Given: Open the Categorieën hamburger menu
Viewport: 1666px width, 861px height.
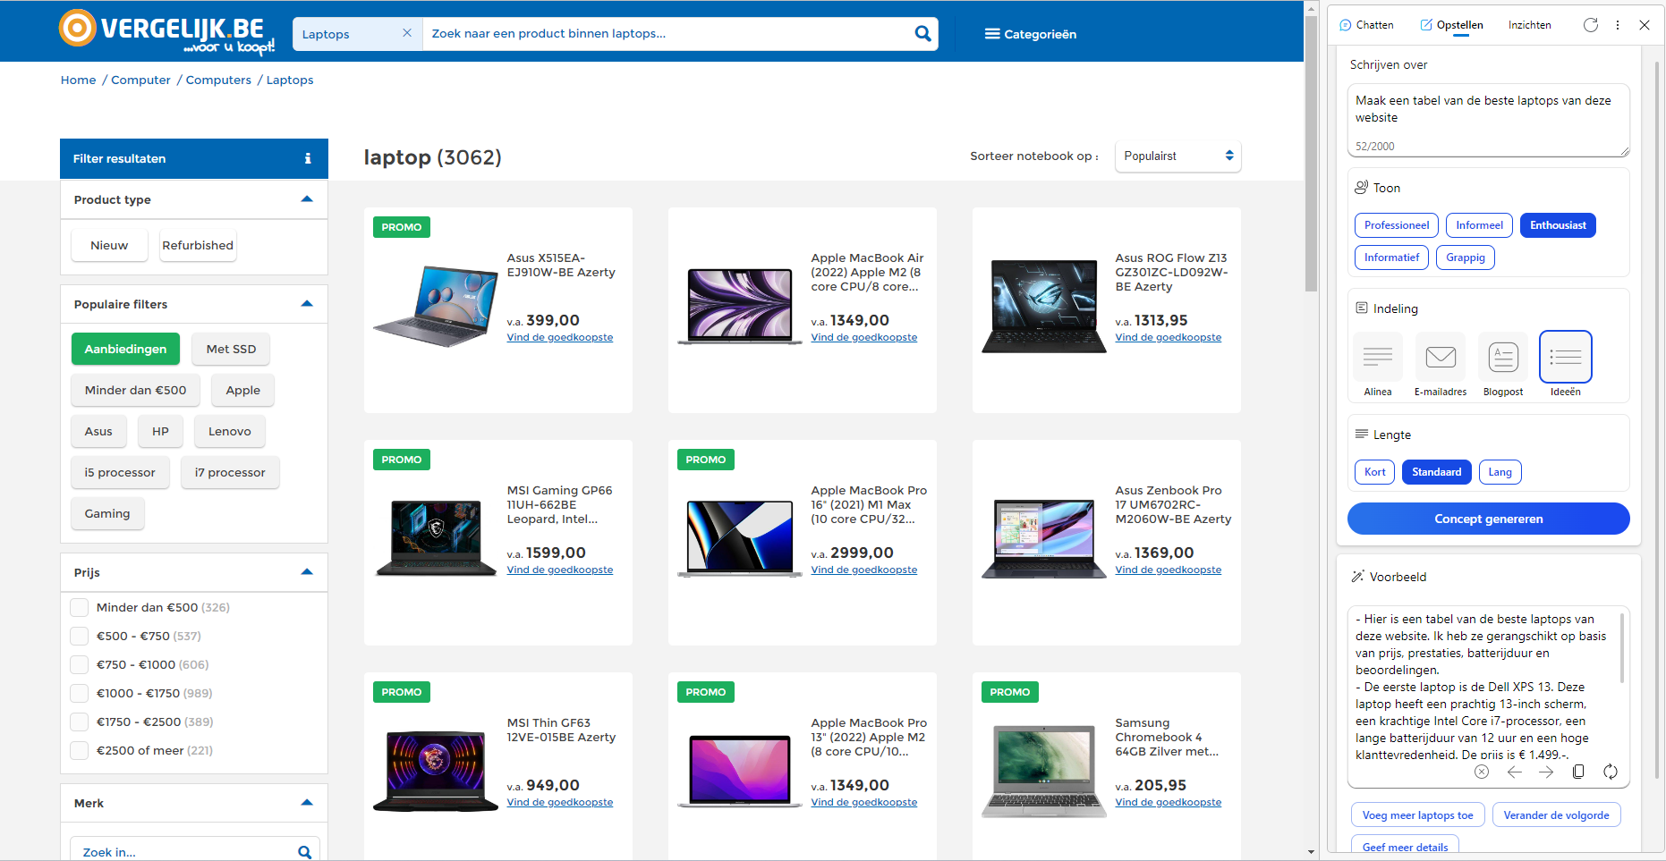Looking at the screenshot, I should point(1031,34).
